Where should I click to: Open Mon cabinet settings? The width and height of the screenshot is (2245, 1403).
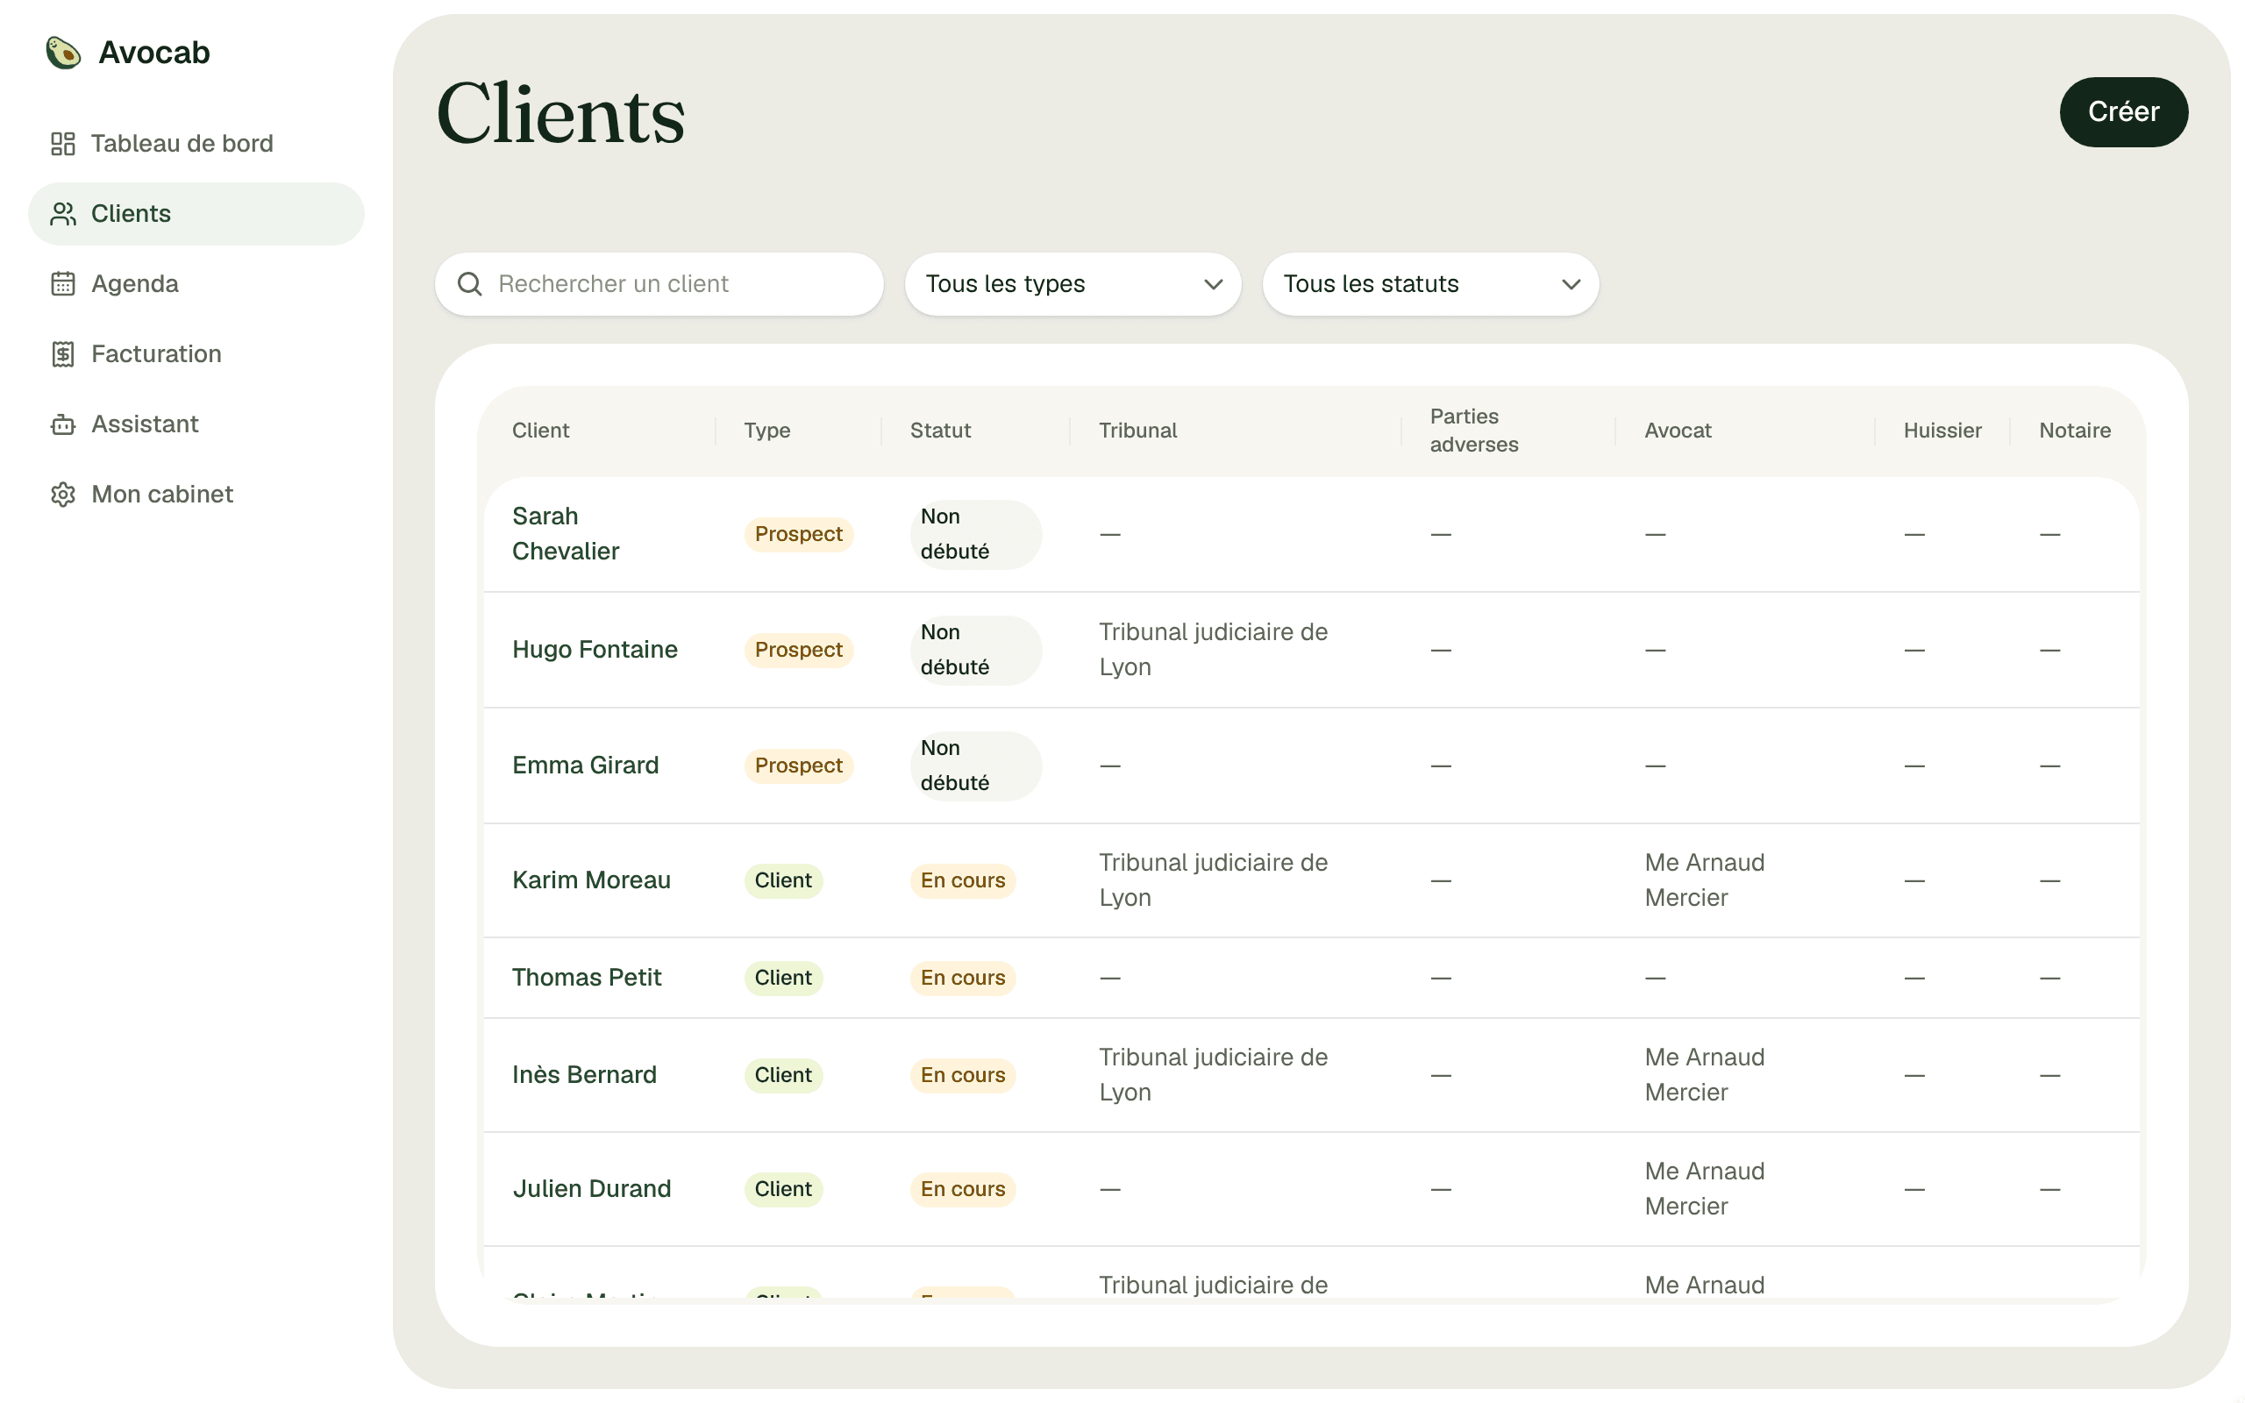(x=196, y=495)
